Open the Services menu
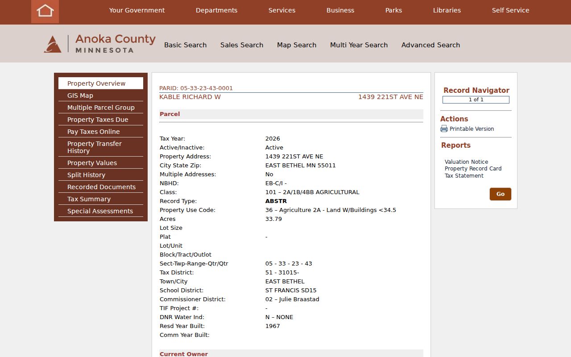571x357 pixels. pos(282,10)
